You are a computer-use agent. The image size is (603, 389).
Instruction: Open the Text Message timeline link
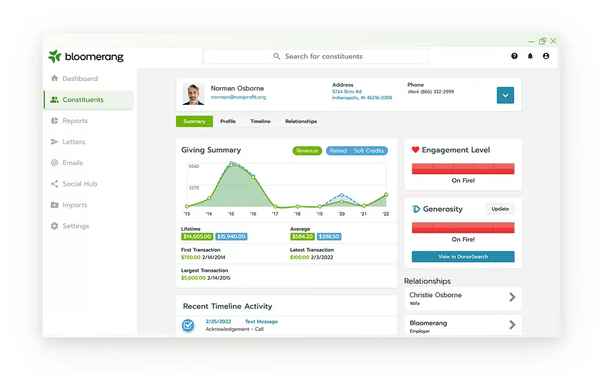pos(261,322)
